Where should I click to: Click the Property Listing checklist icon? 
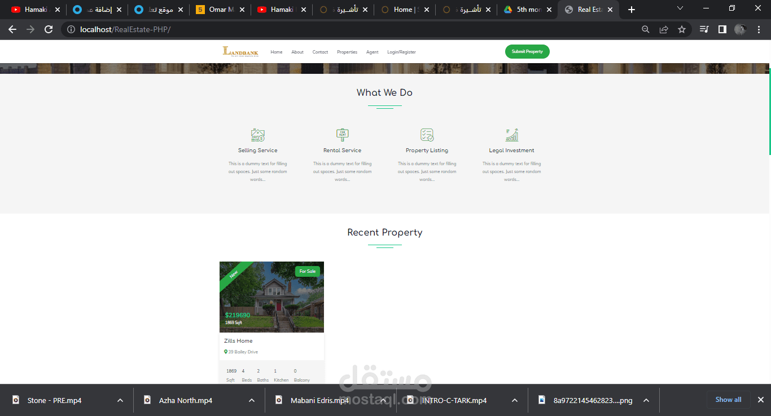[x=427, y=135]
